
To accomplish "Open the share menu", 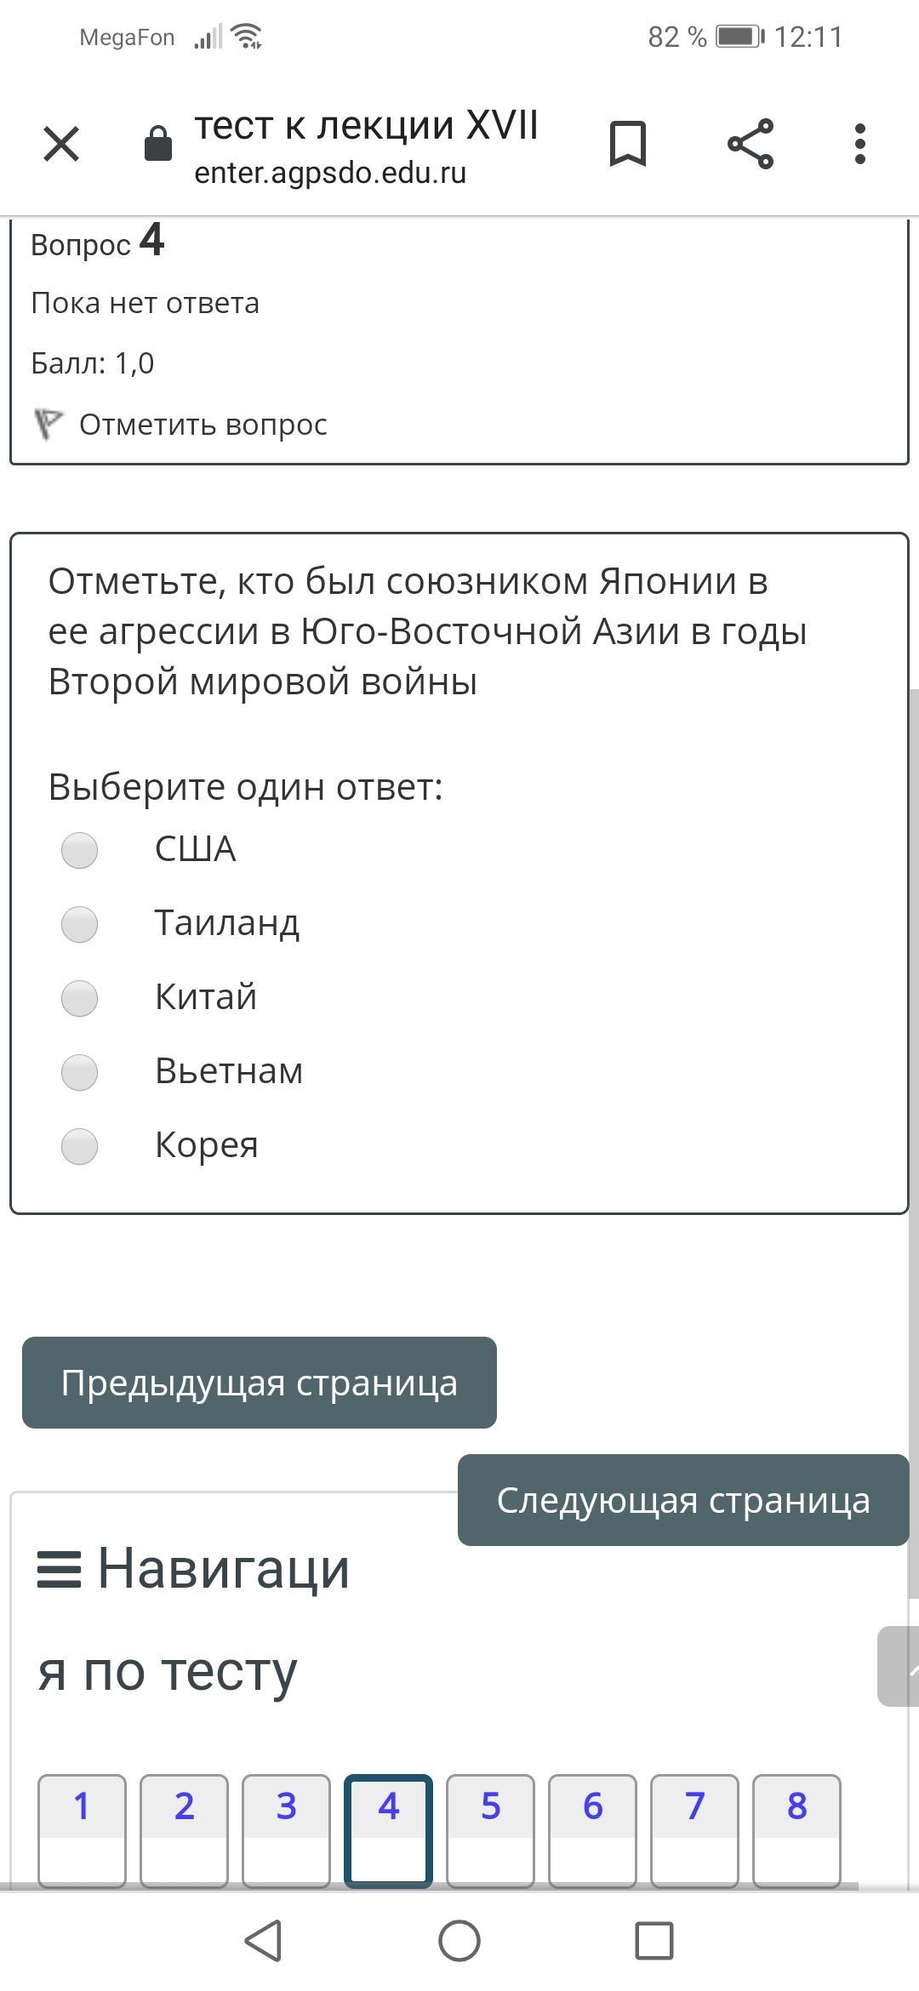I will click(751, 143).
